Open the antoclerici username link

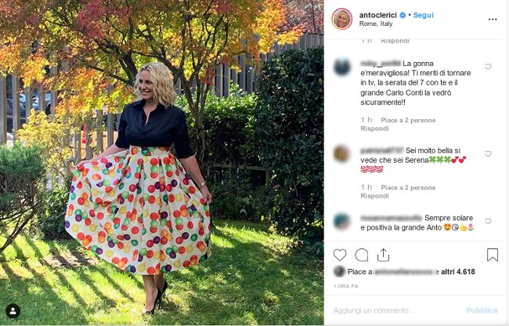[x=378, y=15]
